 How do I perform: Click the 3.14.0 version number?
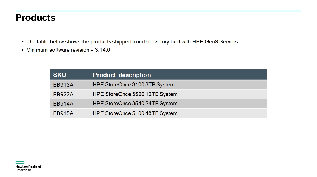103,50
